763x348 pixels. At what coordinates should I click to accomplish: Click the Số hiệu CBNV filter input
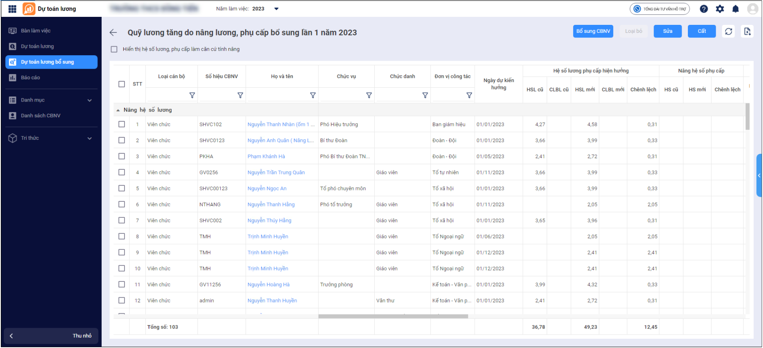click(x=217, y=96)
